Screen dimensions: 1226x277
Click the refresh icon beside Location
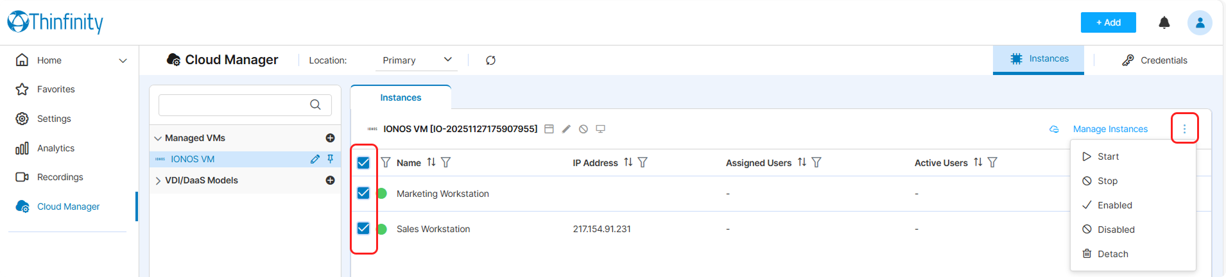[490, 60]
